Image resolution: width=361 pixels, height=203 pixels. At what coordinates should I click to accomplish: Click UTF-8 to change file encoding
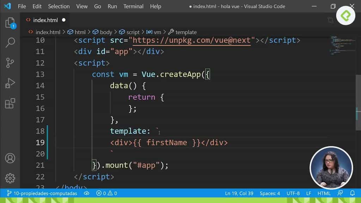tap(293, 193)
